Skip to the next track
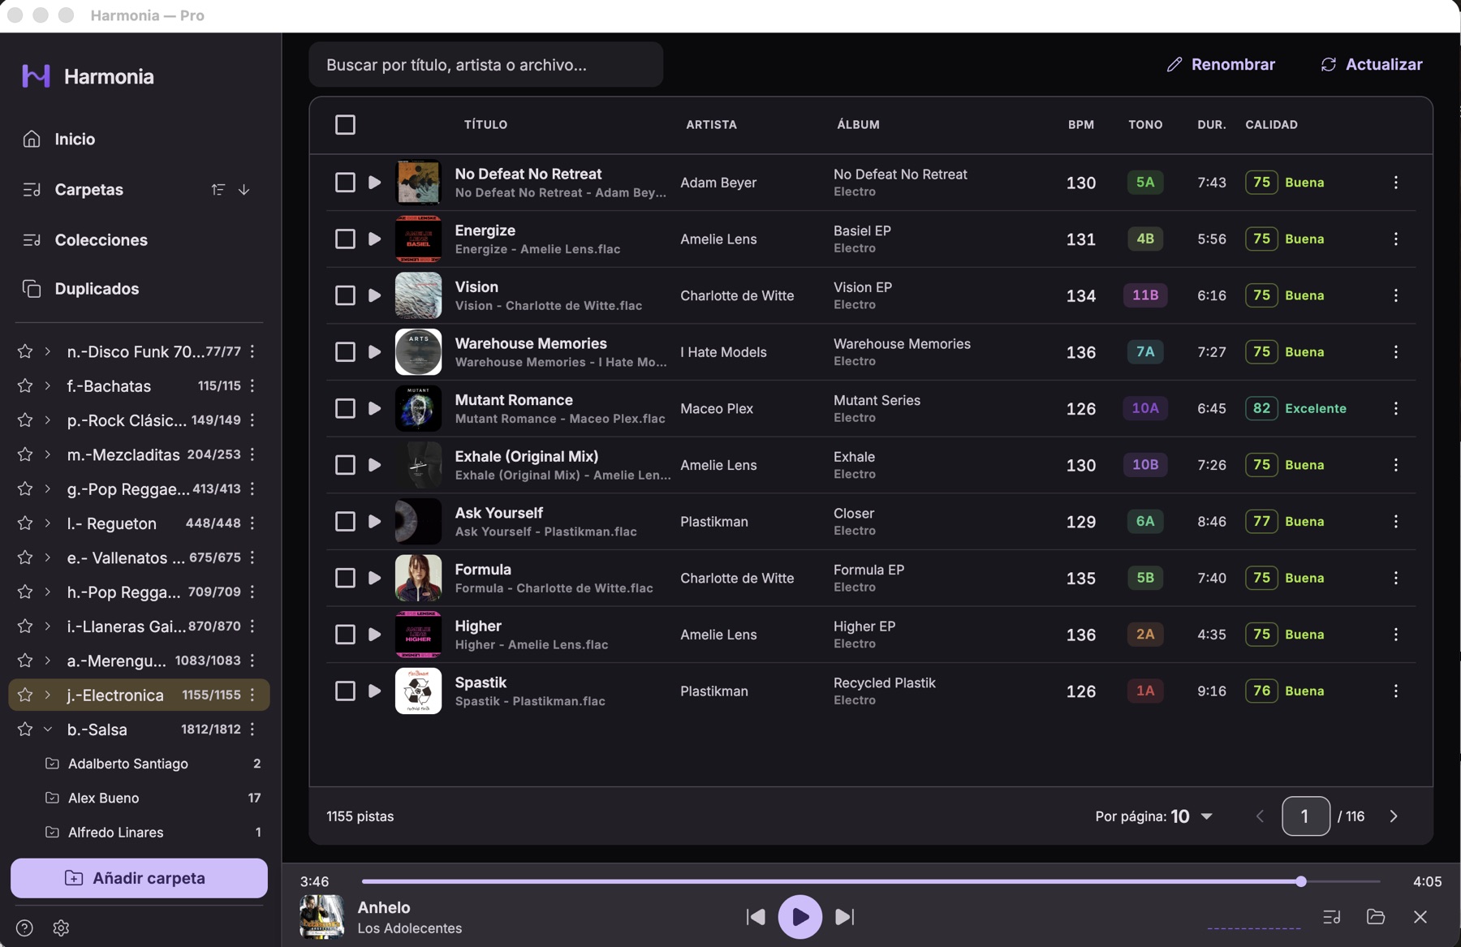 [x=844, y=917]
